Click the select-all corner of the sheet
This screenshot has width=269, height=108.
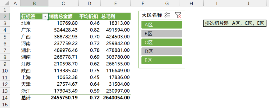[x=5, y=3]
